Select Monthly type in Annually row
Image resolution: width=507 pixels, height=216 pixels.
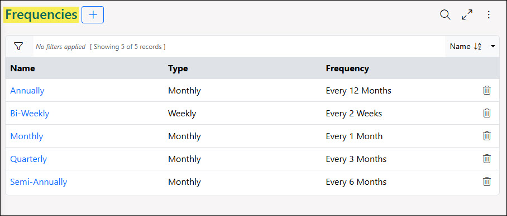184,91
